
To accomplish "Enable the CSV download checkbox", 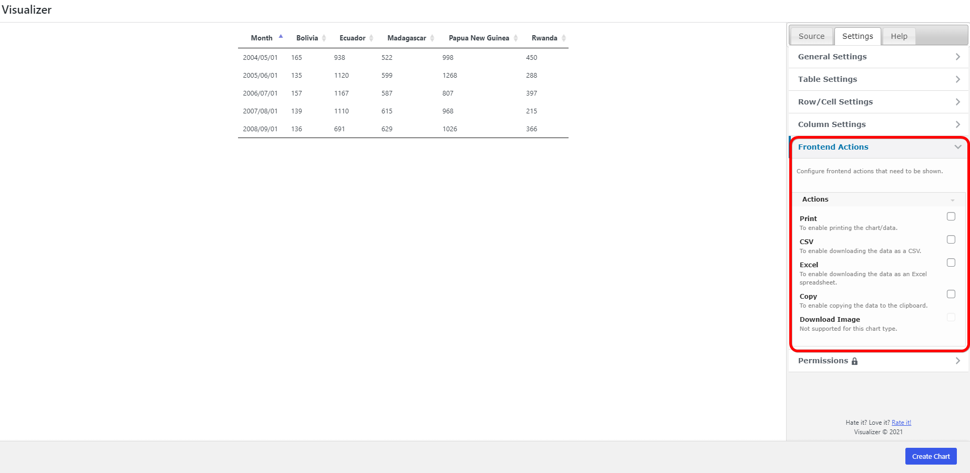I will pyautogui.click(x=951, y=240).
